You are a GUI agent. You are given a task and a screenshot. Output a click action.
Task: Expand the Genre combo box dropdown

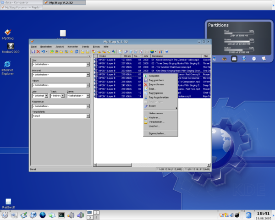(88, 96)
